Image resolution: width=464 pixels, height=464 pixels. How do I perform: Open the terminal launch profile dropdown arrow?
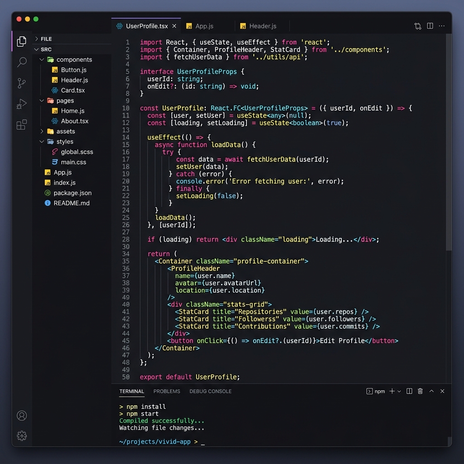coord(399,391)
